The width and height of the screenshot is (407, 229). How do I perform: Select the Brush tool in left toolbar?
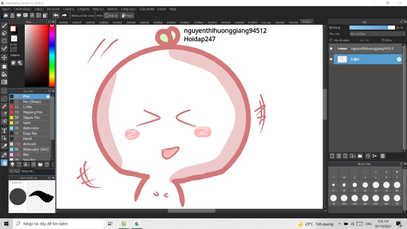click(4, 25)
